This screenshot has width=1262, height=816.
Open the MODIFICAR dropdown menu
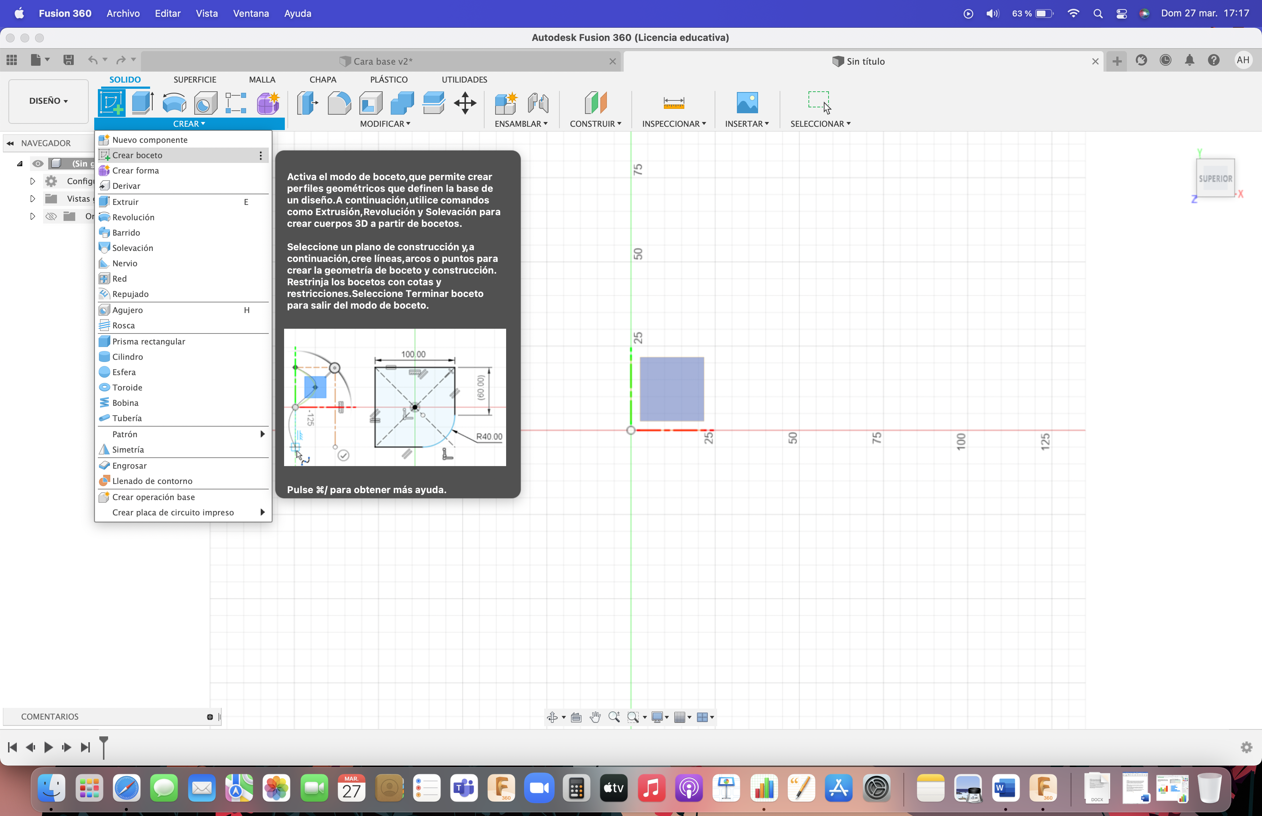[385, 123]
